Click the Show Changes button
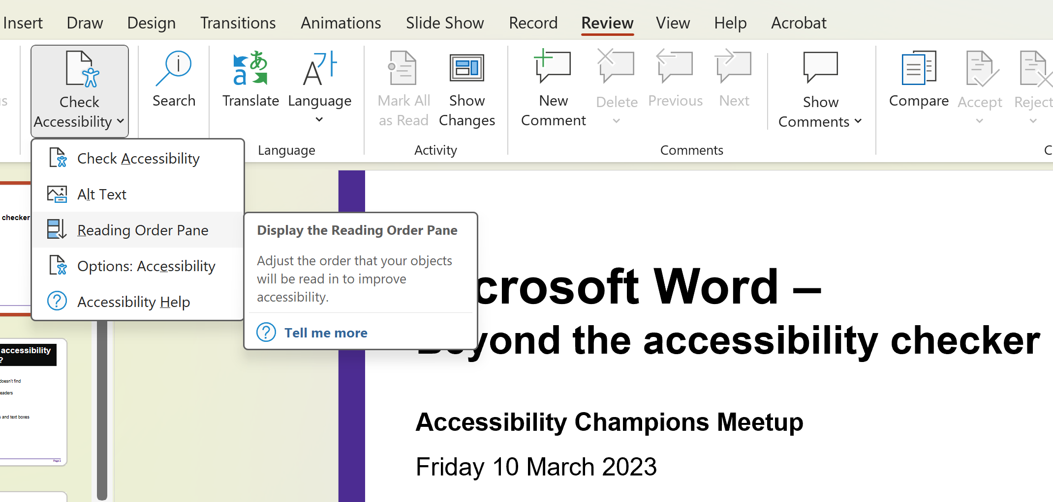The width and height of the screenshot is (1053, 502). click(x=467, y=88)
